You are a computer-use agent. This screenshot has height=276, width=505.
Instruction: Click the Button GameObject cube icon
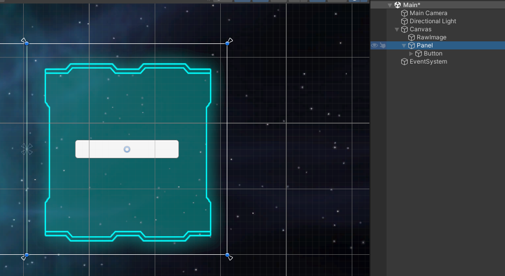coord(418,53)
